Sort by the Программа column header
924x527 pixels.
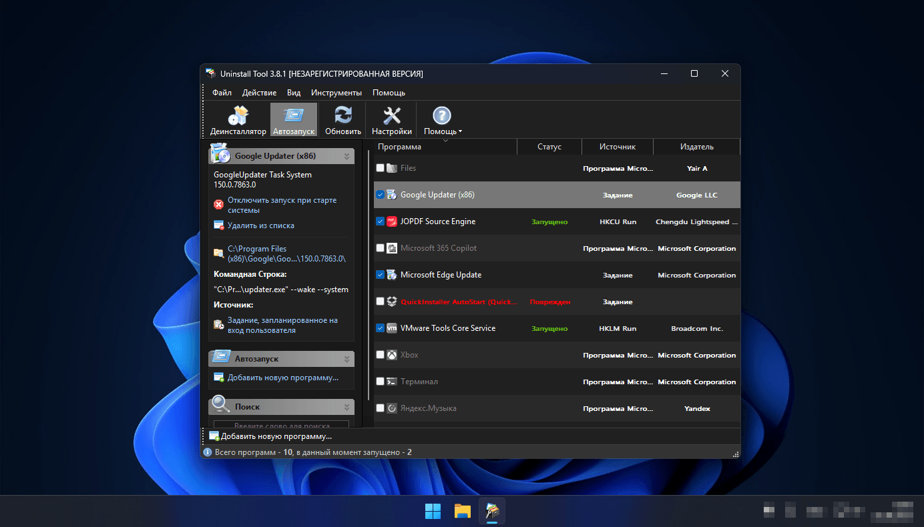pos(445,147)
